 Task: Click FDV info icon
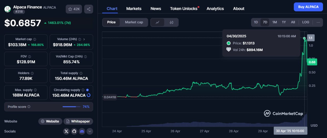(x=29, y=57)
